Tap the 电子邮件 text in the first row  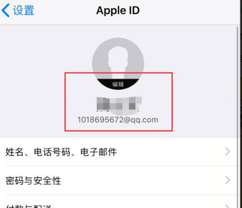pos(99,152)
